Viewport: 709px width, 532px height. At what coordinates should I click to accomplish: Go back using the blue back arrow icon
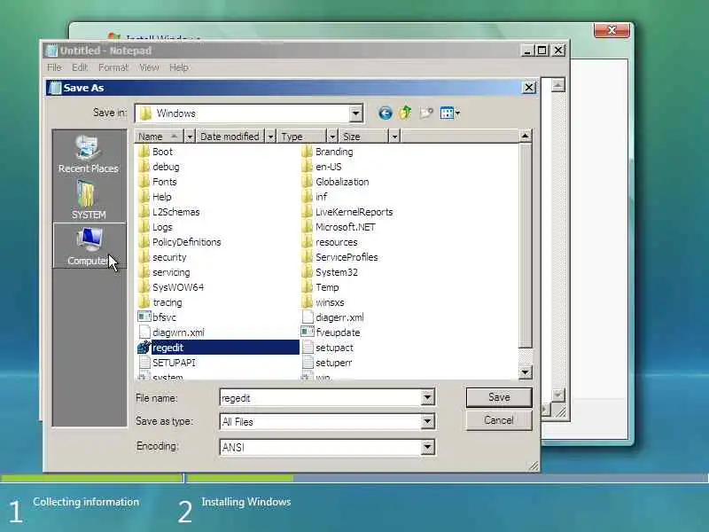(386, 113)
